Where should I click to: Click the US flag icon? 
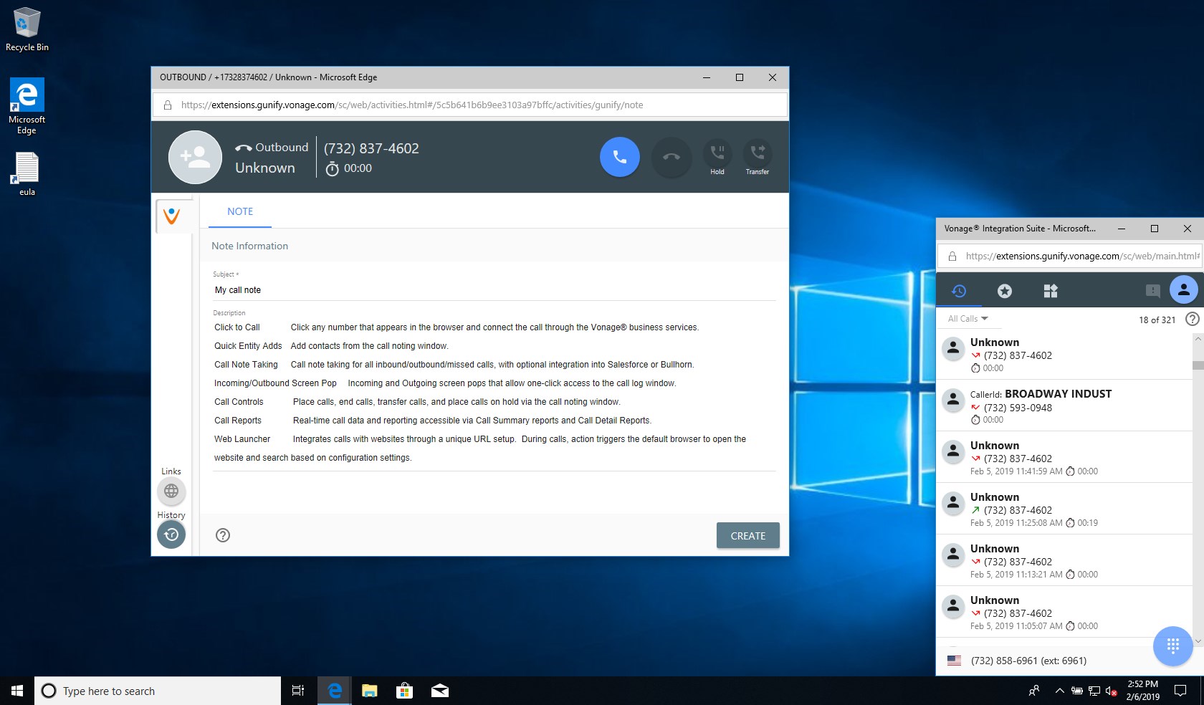coord(954,661)
